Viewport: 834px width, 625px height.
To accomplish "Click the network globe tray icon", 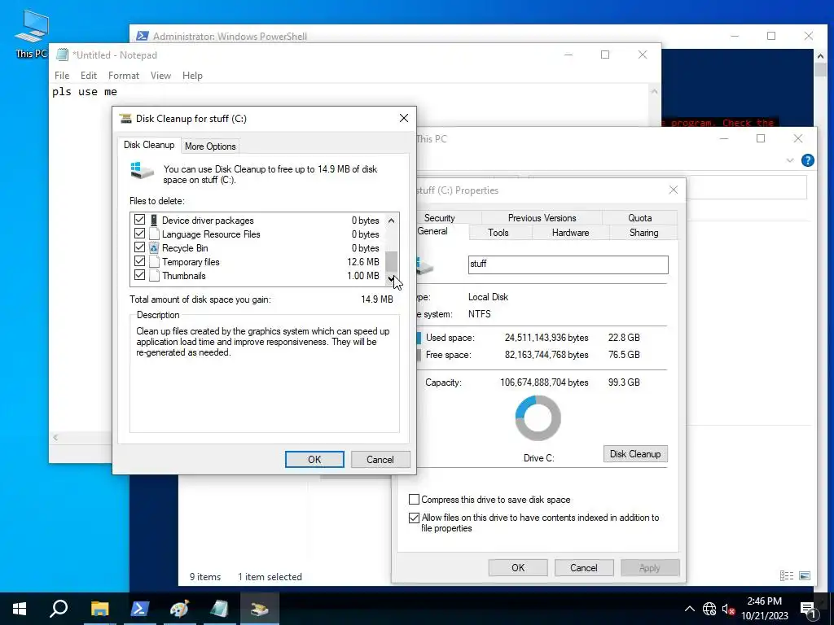I will pyautogui.click(x=709, y=609).
